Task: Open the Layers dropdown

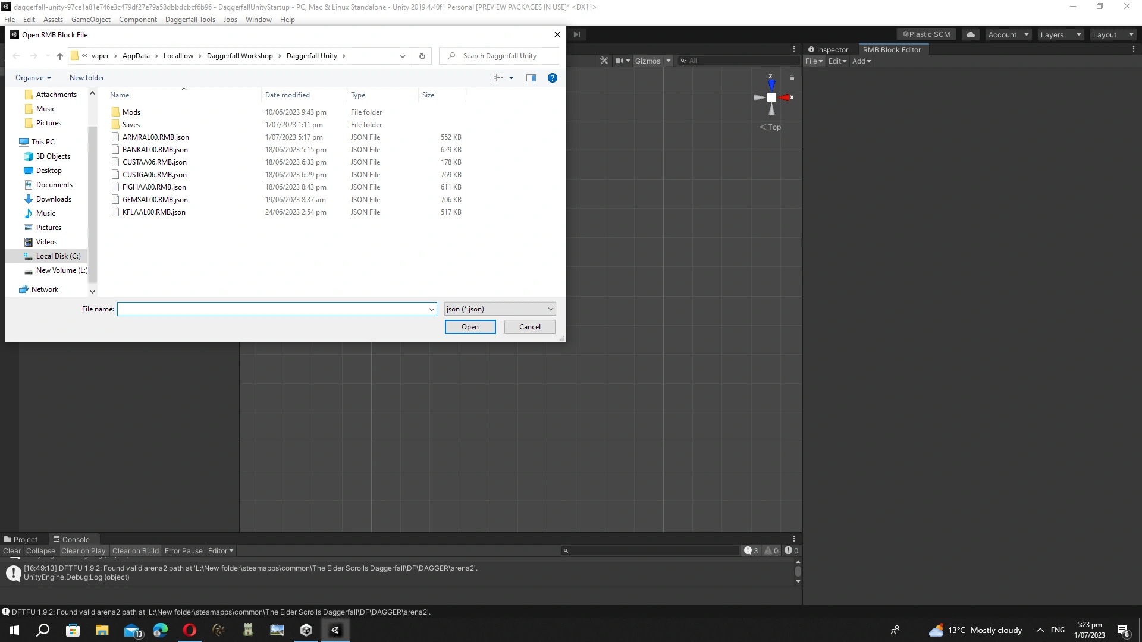Action: pyautogui.click(x=1061, y=34)
